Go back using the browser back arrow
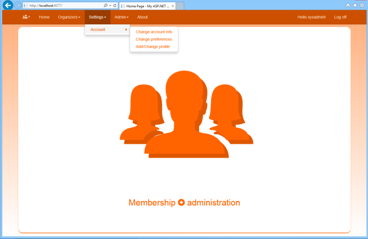This screenshot has width=368, height=239. click(8, 5)
